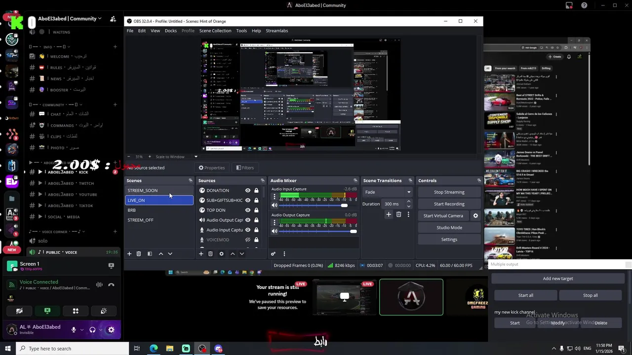632x355 pixels.
Task: Click the Start Recording button
Action: click(449, 204)
